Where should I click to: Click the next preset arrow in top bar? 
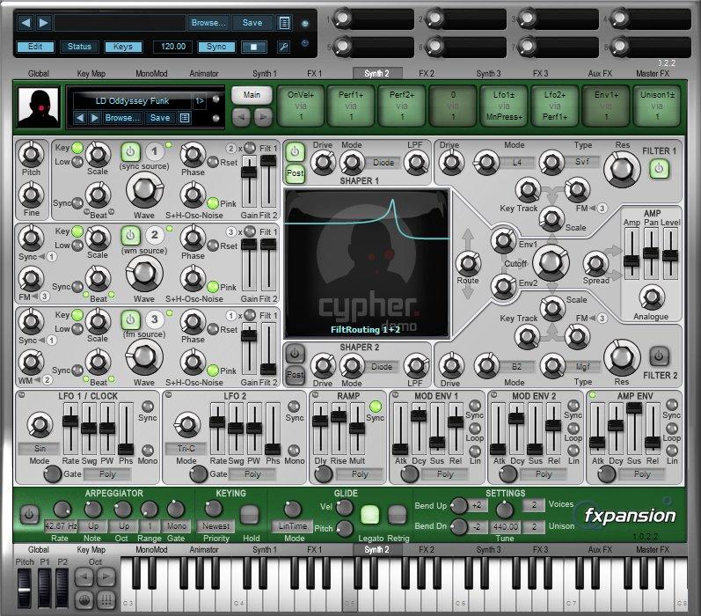(43, 22)
